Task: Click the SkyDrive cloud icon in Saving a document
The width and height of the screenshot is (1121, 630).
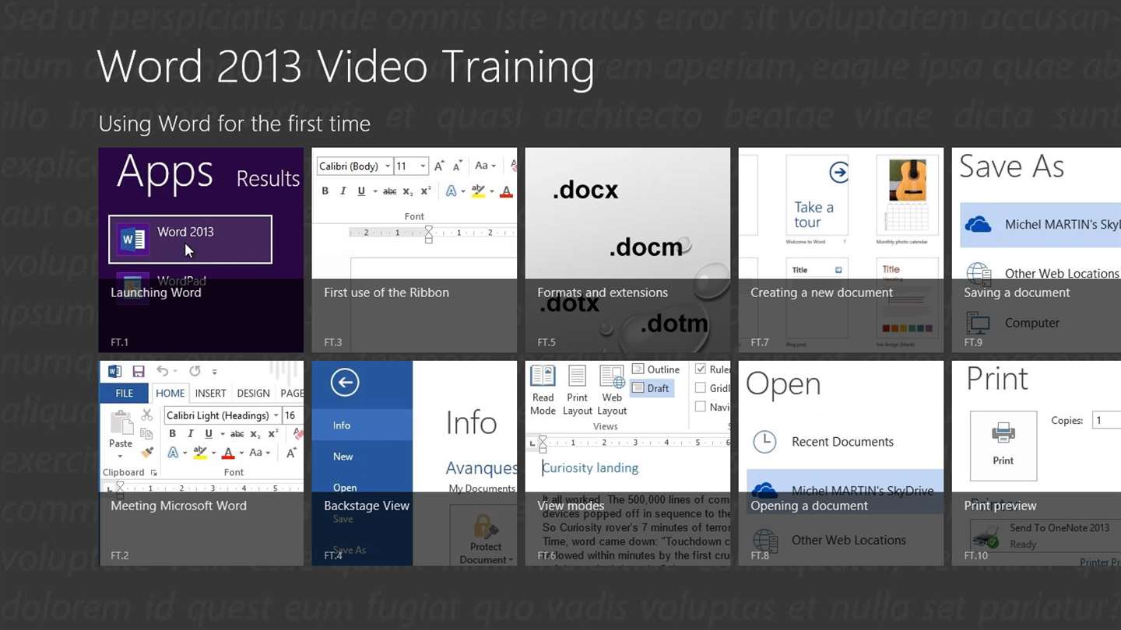Action: pyautogui.click(x=978, y=225)
